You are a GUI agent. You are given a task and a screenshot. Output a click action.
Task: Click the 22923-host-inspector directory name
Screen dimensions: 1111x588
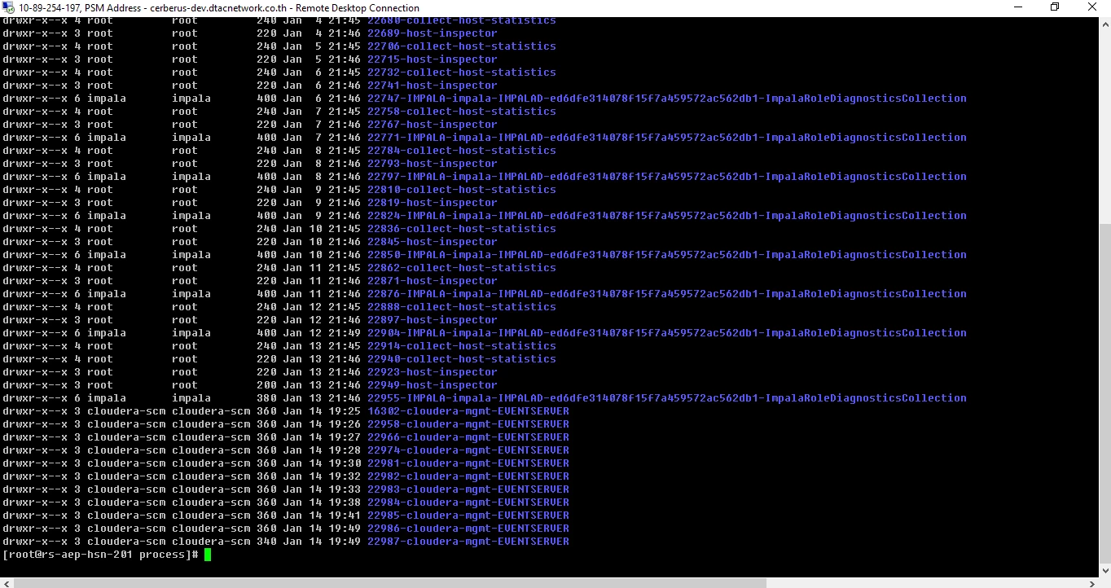click(x=433, y=372)
